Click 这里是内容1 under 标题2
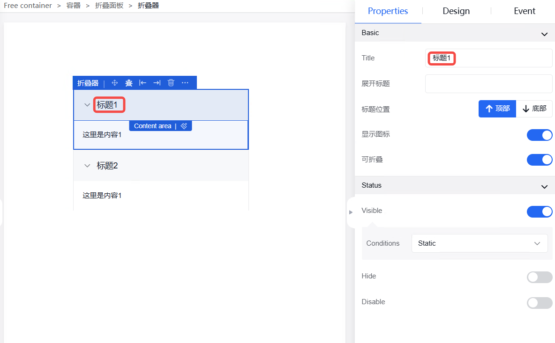The height and width of the screenshot is (343, 555). tap(102, 195)
